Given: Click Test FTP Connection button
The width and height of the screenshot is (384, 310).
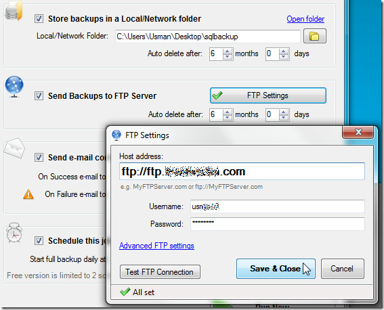Looking at the screenshot, I should click(x=160, y=272).
